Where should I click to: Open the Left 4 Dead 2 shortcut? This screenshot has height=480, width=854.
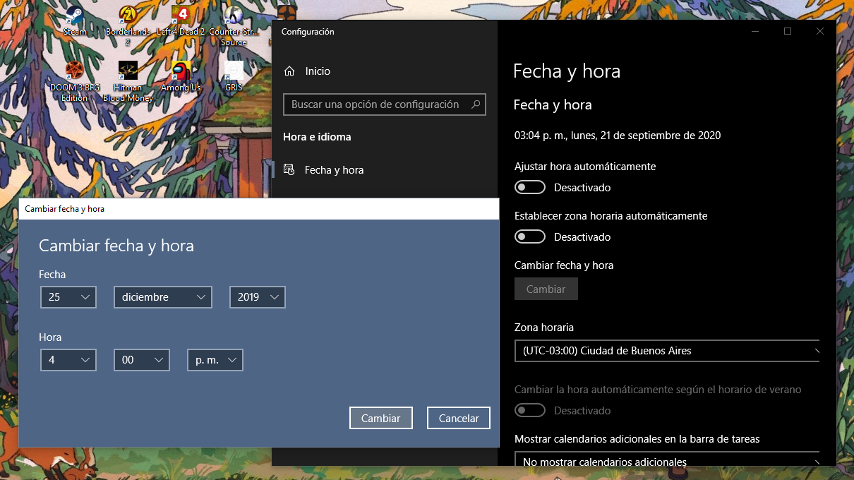[181, 21]
